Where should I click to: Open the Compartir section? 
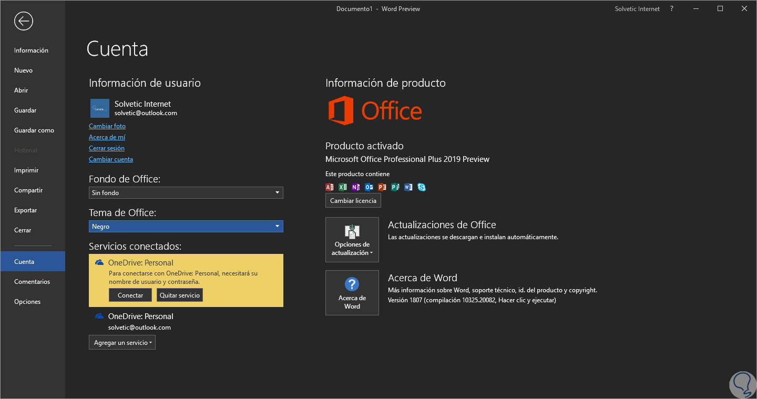(x=33, y=190)
